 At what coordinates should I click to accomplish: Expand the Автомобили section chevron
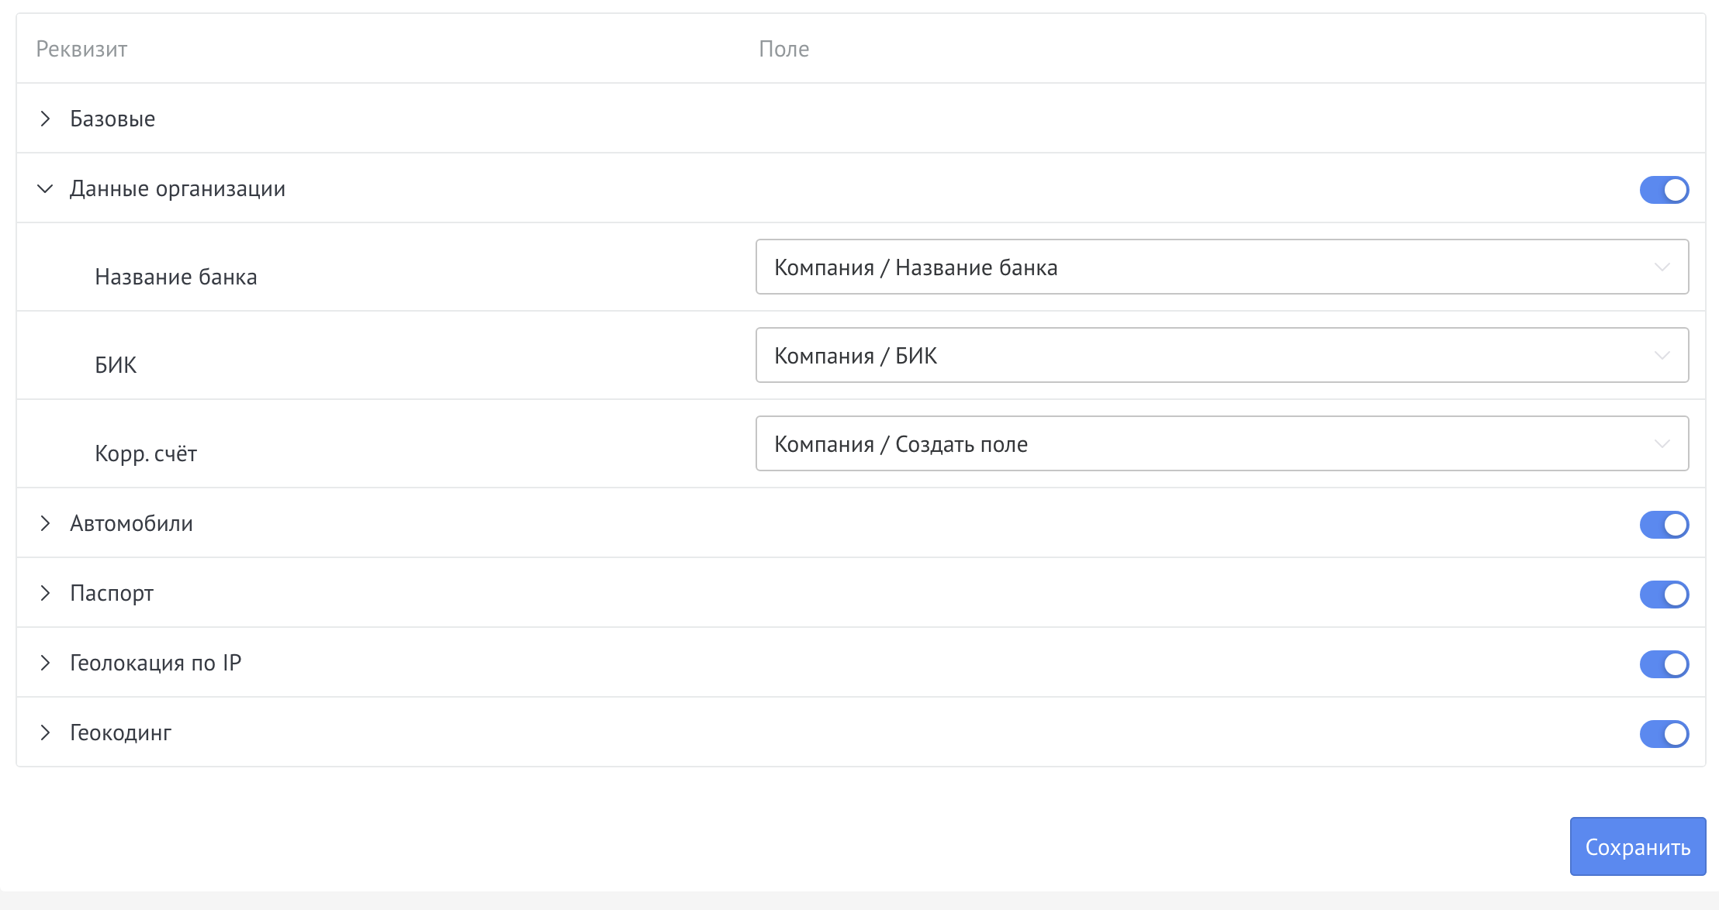pyautogui.click(x=45, y=523)
